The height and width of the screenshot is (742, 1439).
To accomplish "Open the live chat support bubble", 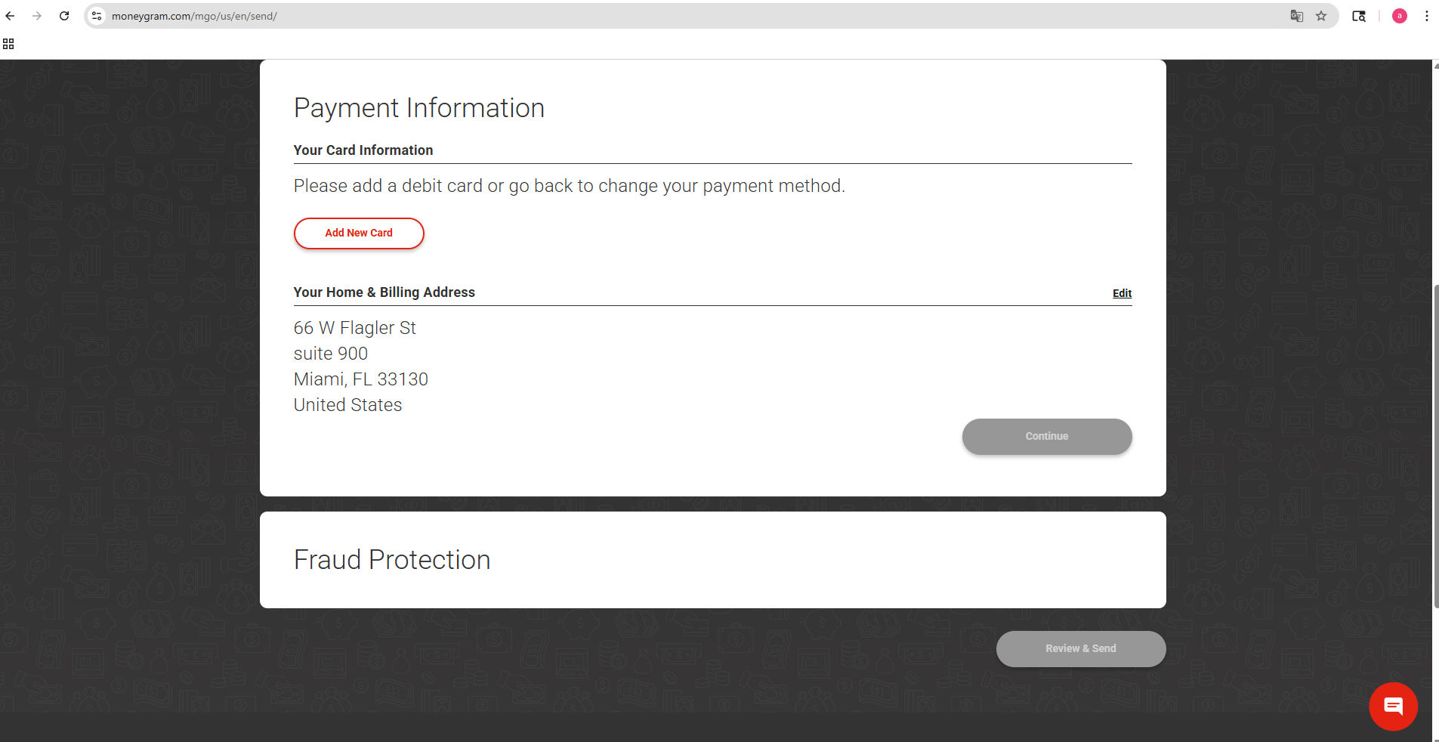I will pos(1393,706).
